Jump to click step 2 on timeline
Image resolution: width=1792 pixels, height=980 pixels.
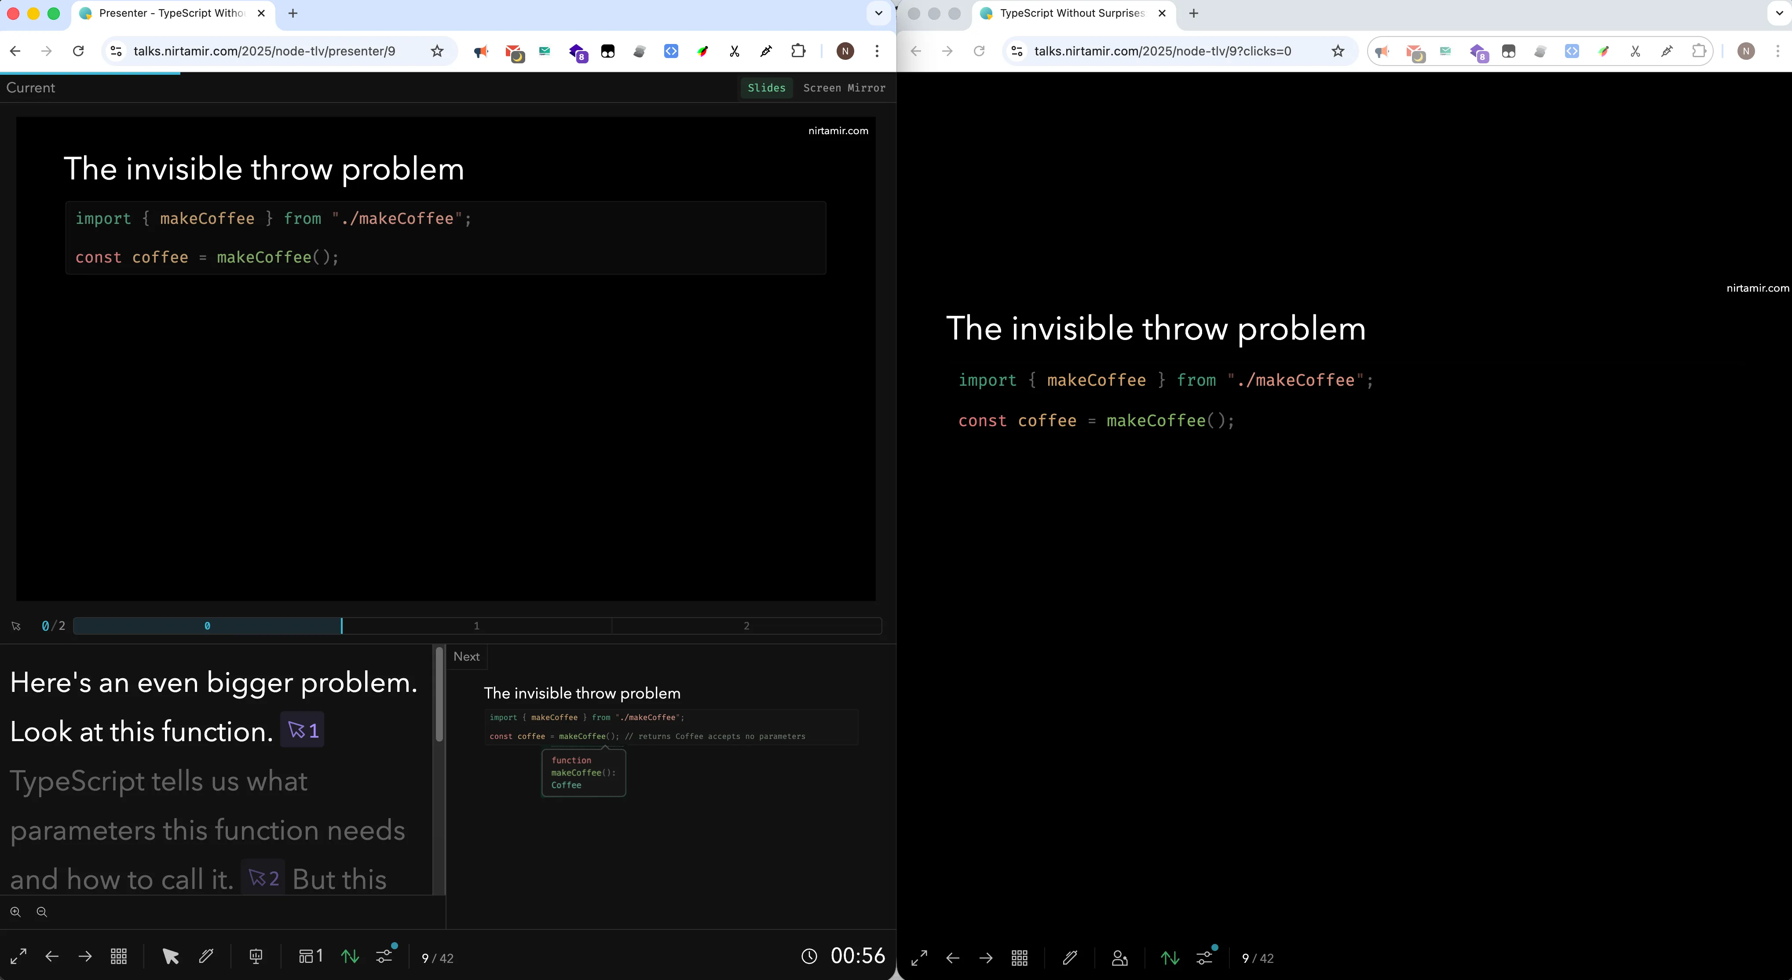pyautogui.click(x=746, y=626)
